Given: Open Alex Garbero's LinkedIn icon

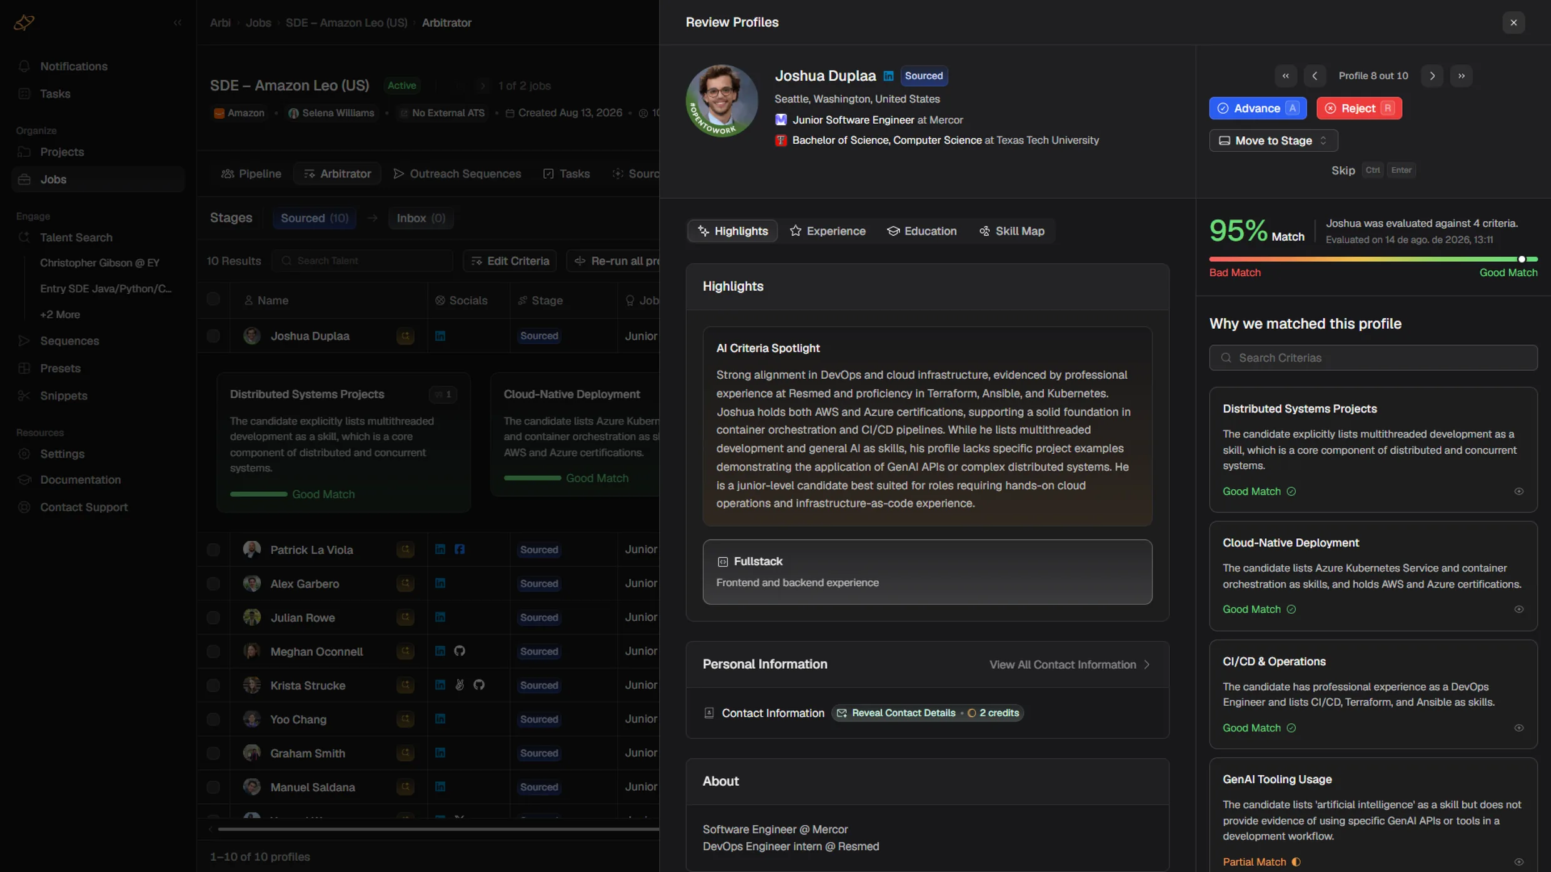Looking at the screenshot, I should coord(440,583).
